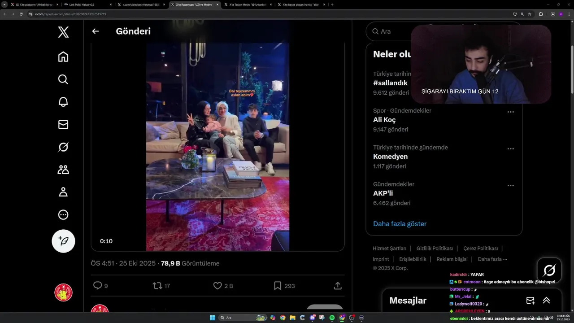This screenshot has height=323, width=574.
Task: Open the Komedyen trending topic
Action: pyautogui.click(x=390, y=157)
